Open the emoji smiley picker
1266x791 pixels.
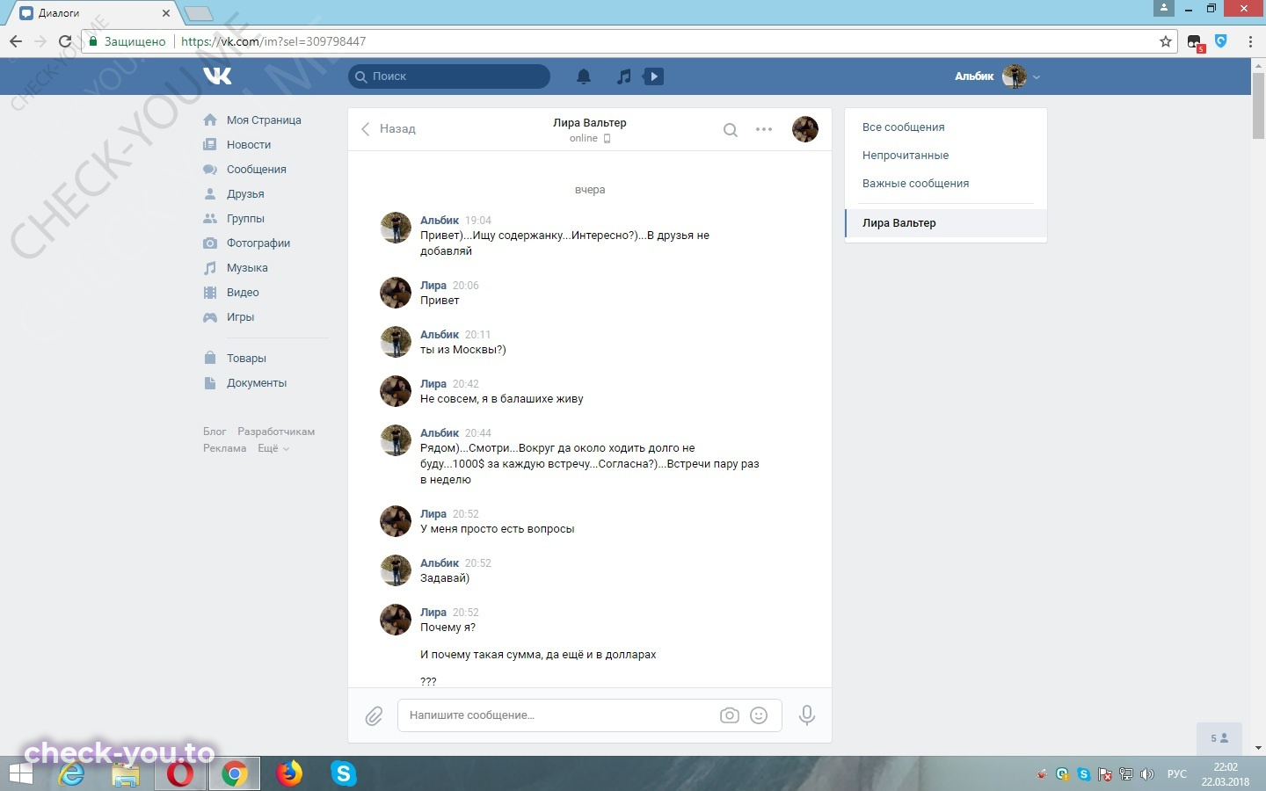[759, 715]
